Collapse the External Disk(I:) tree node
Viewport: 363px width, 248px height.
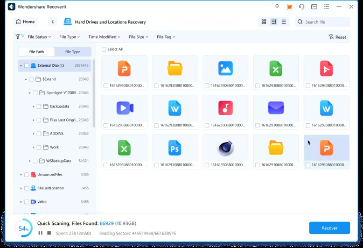click(x=21, y=66)
